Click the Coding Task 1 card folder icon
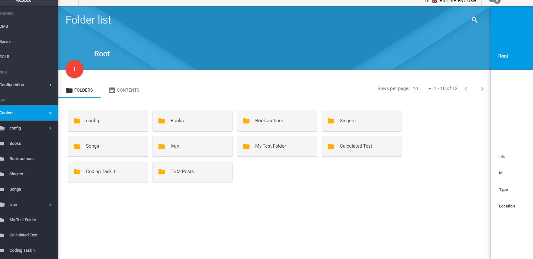This screenshot has width=533, height=259. (77, 172)
